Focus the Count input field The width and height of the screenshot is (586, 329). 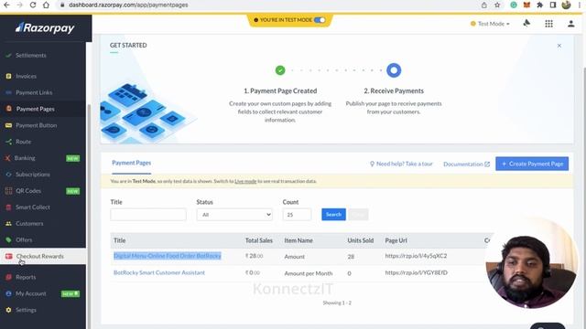(297, 215)
